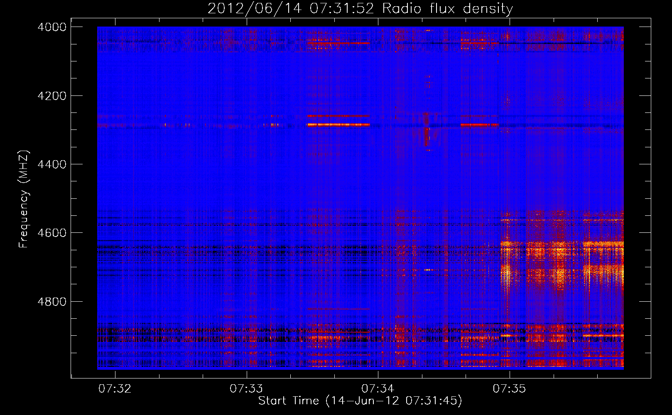Click the 'Start Time (14-Jun-12 07:31:45)' label
Image resolution: width=672 pixels, height=415 pixels.
(x=360, y=401)
